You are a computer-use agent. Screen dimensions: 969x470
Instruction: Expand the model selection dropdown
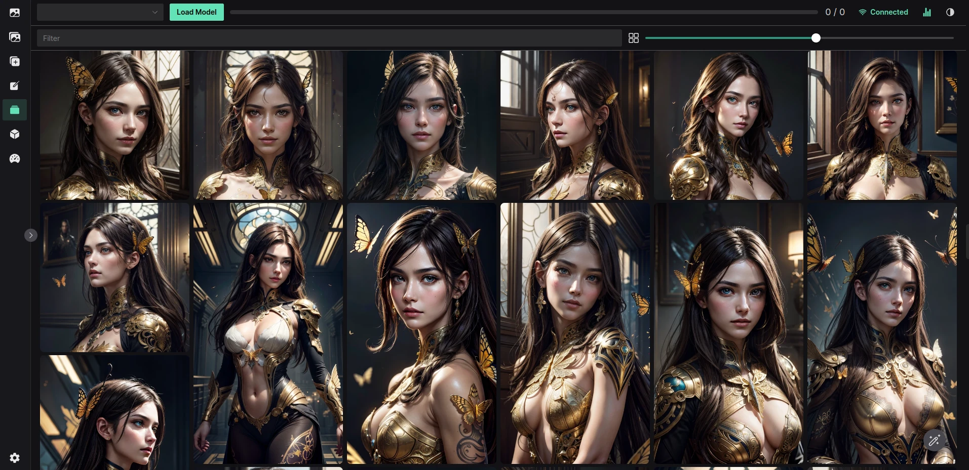(x=100, y=12)
